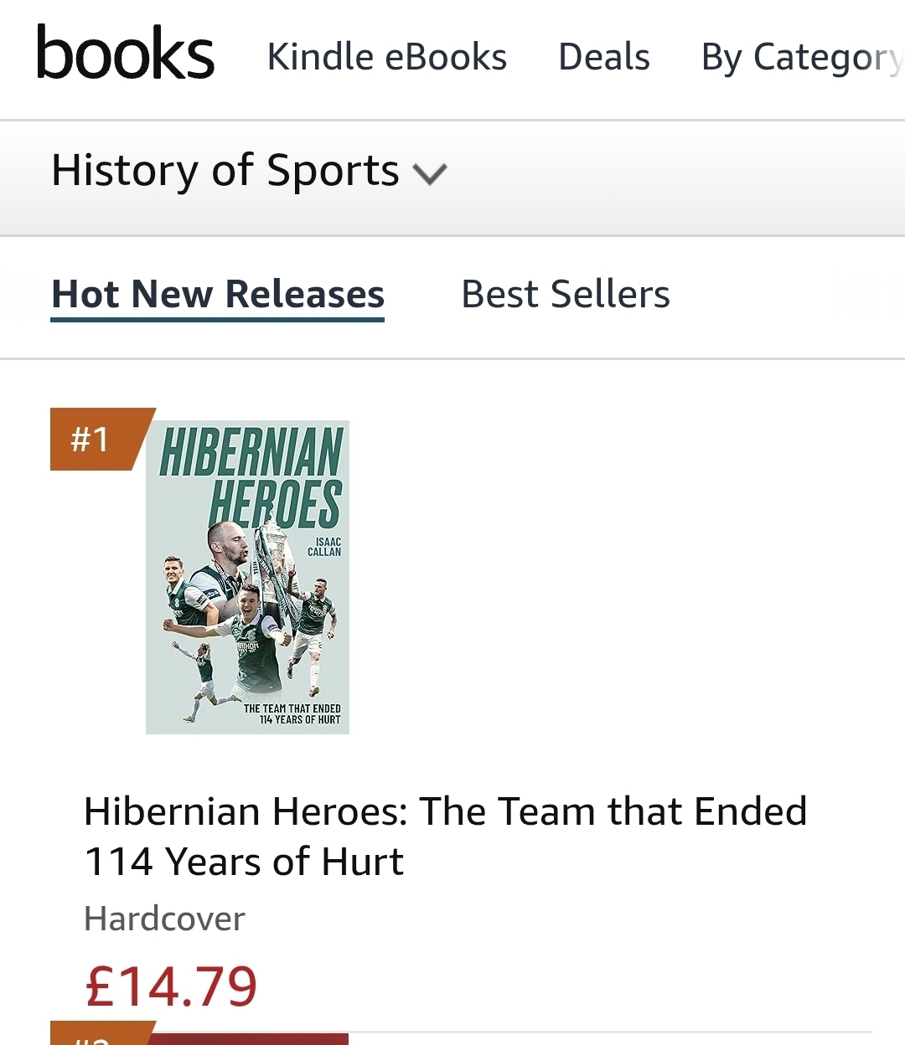The image size is (905, 1045).
Task: Click the chevron beside History of Sports
Action: tap(431, 173)
